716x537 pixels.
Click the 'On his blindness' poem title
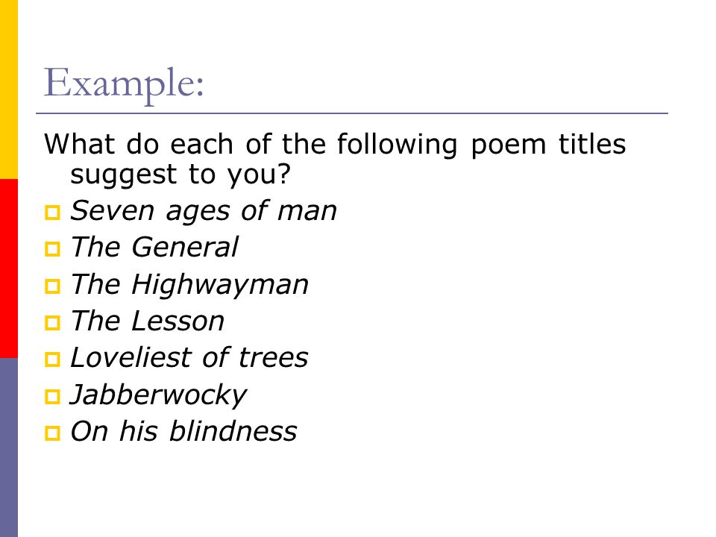pyautogui.click(x=184, y=431)
